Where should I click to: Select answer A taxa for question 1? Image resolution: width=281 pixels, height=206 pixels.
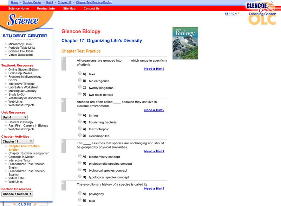click(80, 73)
